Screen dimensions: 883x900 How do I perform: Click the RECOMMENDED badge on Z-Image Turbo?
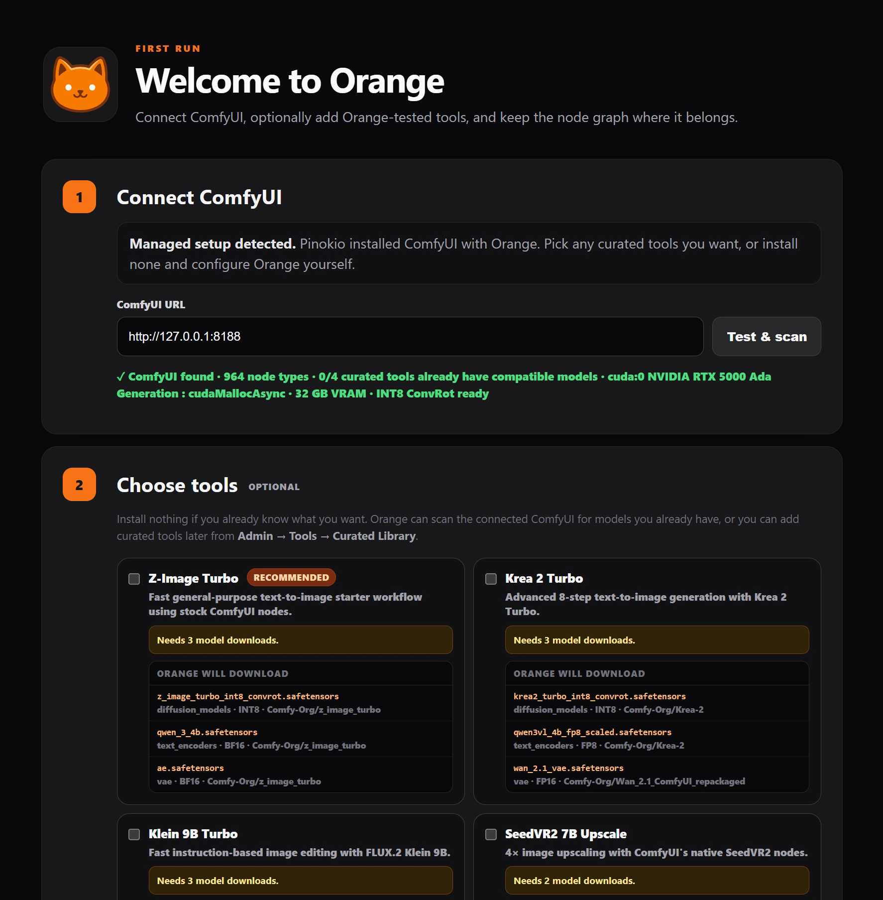click(x=291, y=578)
